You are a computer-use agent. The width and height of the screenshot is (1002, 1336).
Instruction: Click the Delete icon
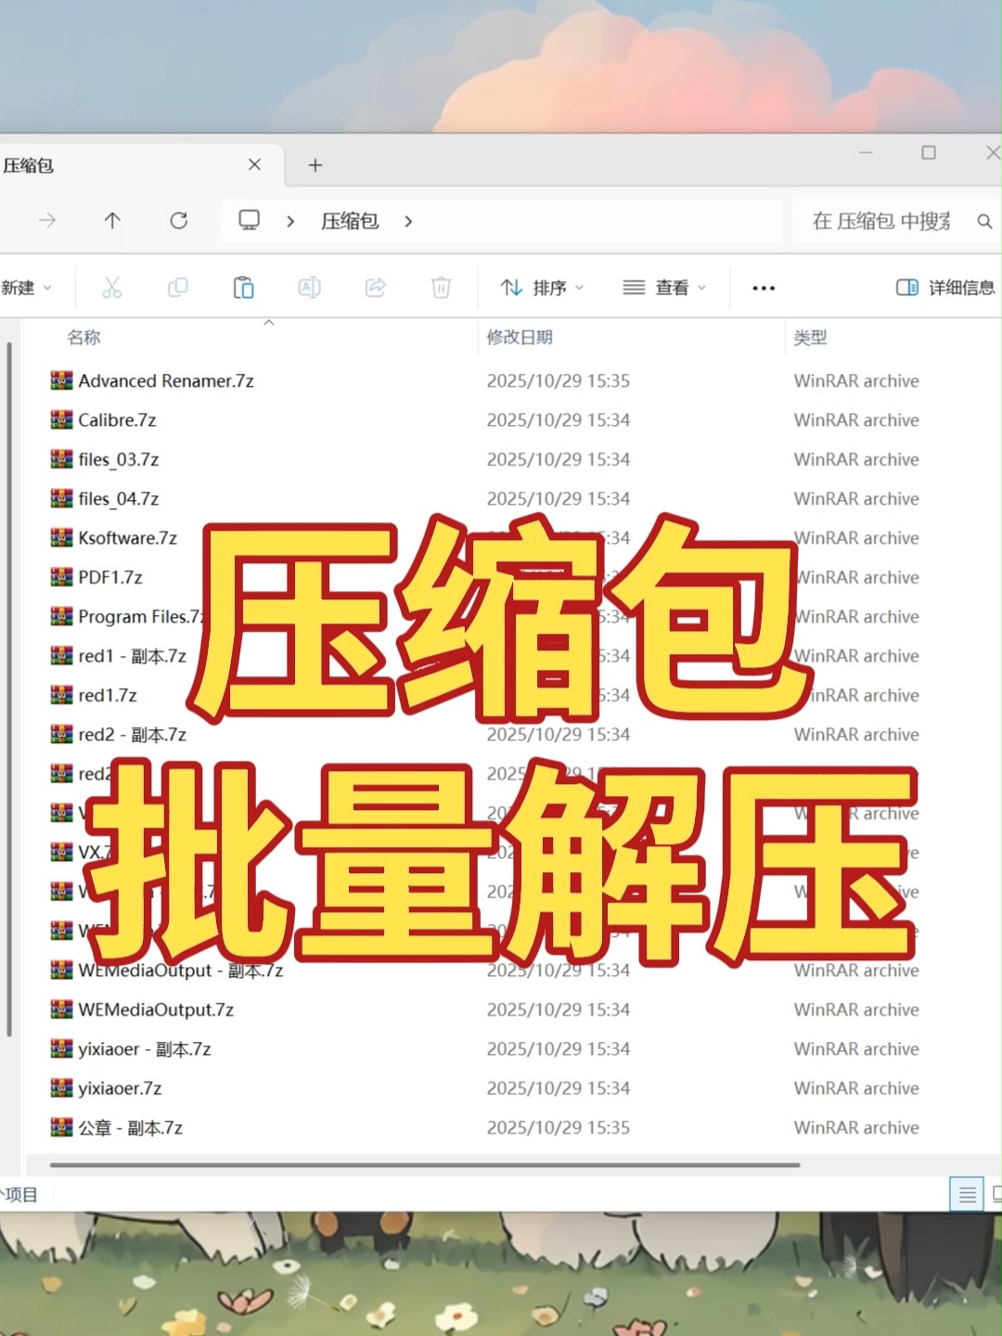click(x=441, y=288)
